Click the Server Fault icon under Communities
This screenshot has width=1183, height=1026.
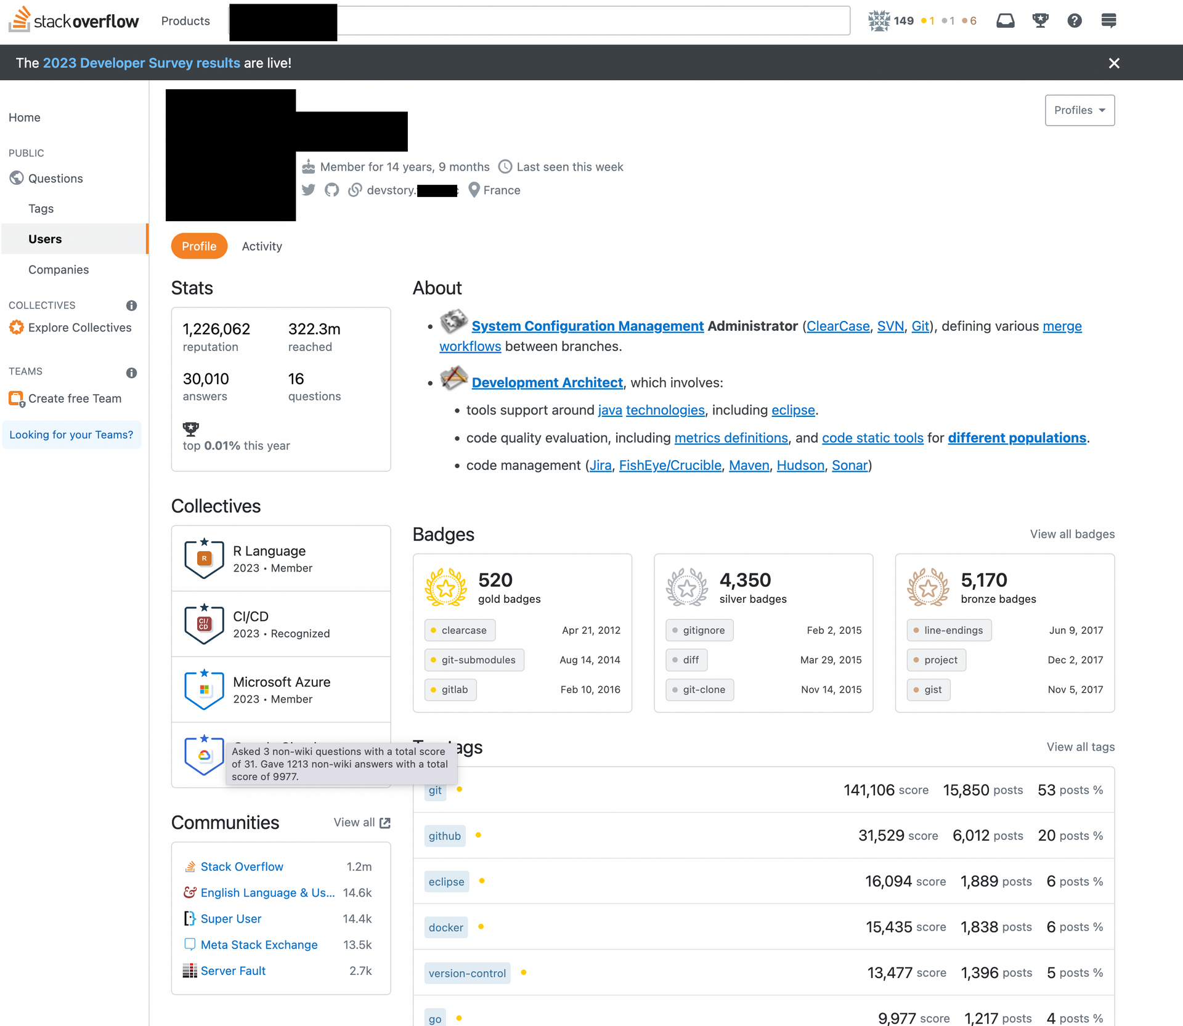(189, 971)
